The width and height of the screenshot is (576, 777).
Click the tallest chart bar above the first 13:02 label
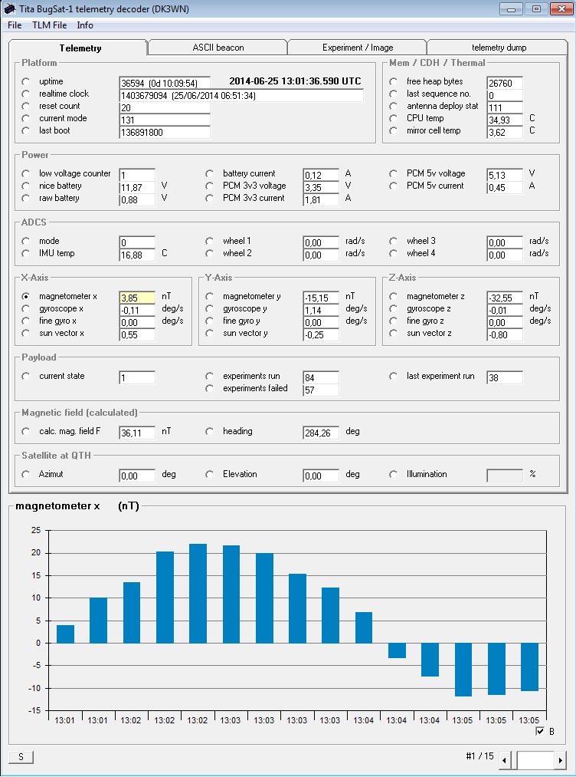click(x=198, y=594)
